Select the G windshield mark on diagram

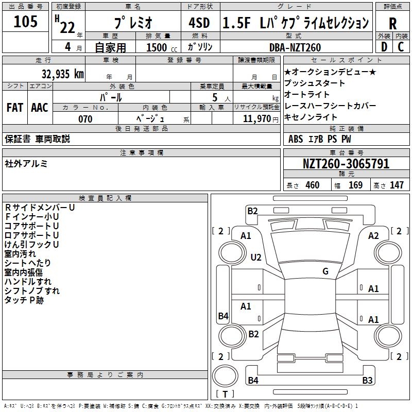pos(325,271)
